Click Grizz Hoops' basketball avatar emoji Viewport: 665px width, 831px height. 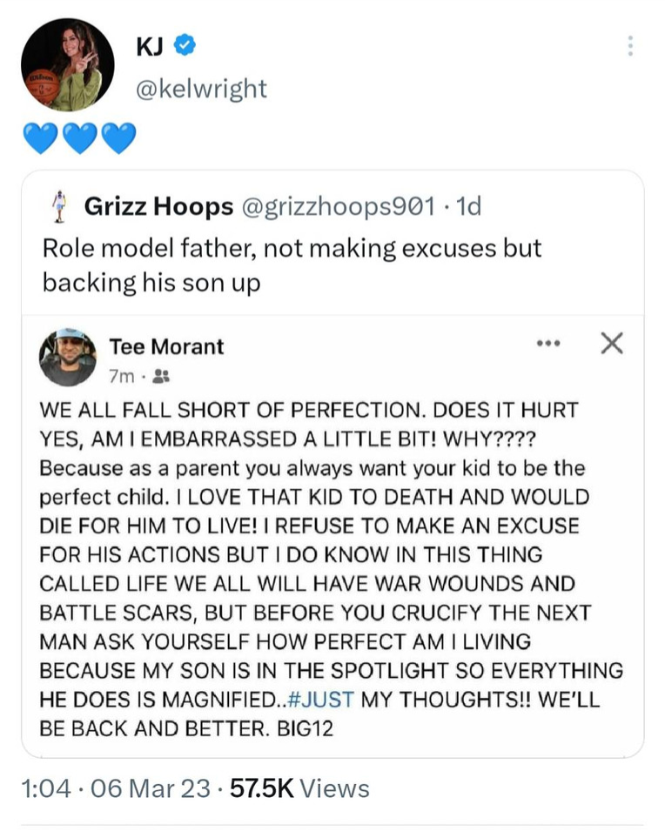pyautogui.click(x=61, y=206)
